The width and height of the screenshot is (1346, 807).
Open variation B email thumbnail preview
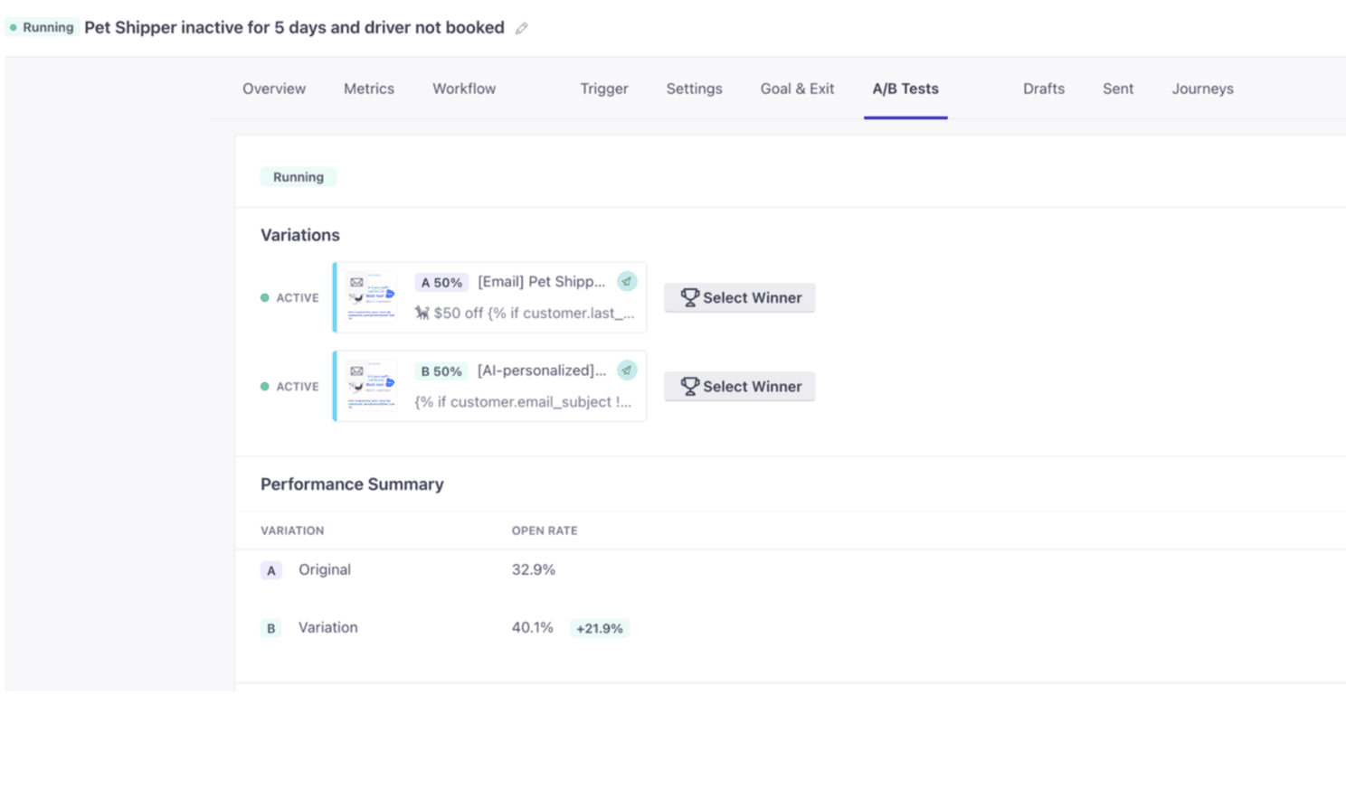pyautogui.click(x=372, y=386)
